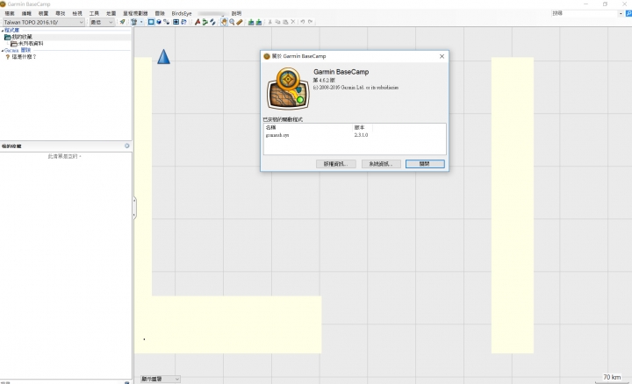Select the red flag New Waypoint tool

click(x=197, y=22)
